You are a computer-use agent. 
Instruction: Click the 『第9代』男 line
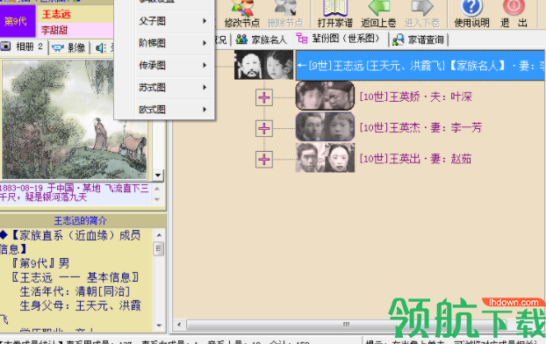[x=41, y=263]
